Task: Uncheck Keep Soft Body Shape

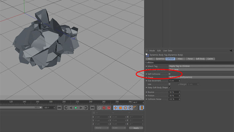Action: (x=169, y=87)
